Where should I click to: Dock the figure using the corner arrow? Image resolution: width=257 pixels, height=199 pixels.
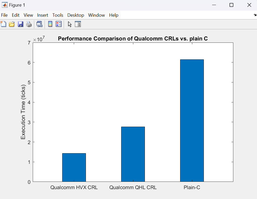pos(255,15)
